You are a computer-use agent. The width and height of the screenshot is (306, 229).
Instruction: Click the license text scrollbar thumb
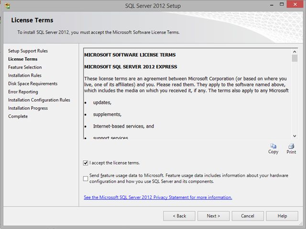tap(295, 58)
